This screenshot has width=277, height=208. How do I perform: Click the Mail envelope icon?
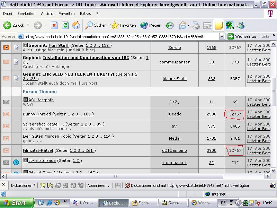[183, 25]
